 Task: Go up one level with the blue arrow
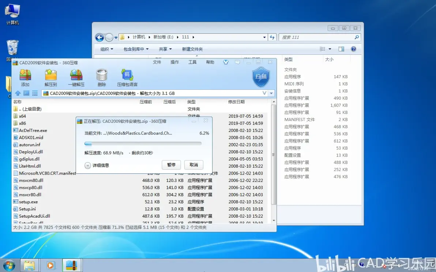click(18, 93)
